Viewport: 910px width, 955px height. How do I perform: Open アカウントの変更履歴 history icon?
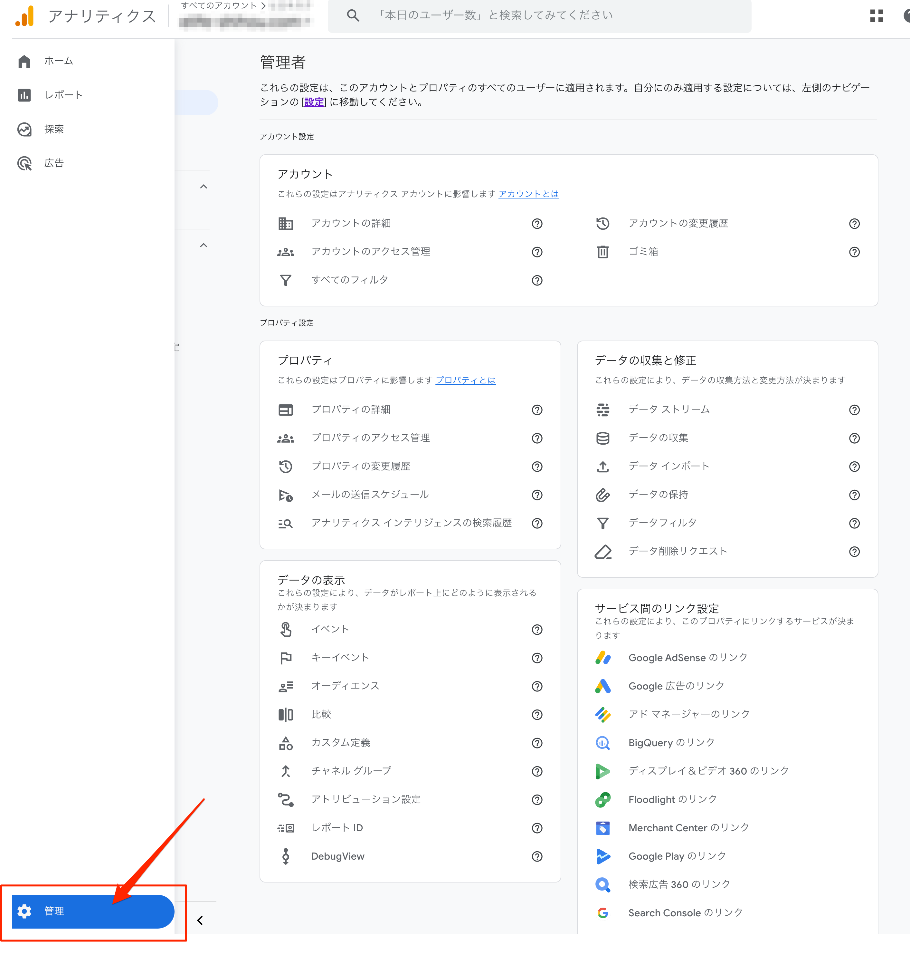[x=602, y=224]
